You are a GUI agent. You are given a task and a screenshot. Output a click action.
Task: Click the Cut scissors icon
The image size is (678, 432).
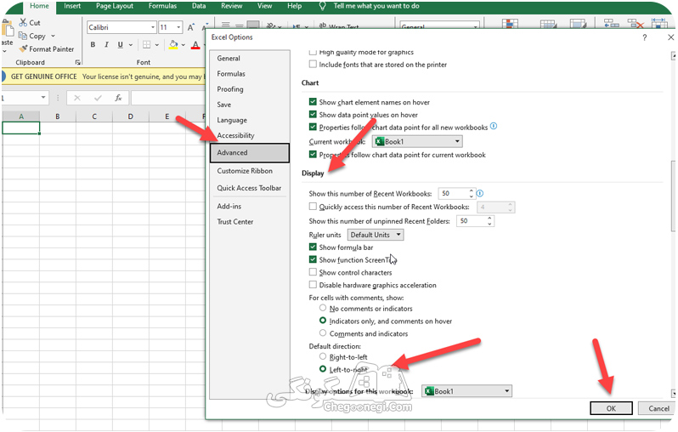point(23,22)
